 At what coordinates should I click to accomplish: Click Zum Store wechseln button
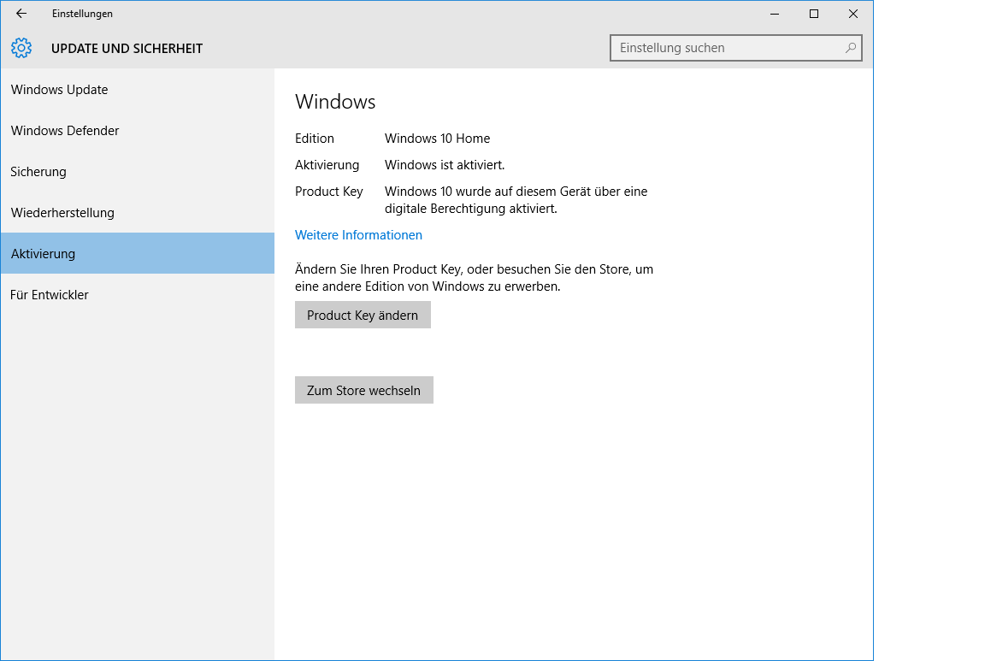pos(363,390)
